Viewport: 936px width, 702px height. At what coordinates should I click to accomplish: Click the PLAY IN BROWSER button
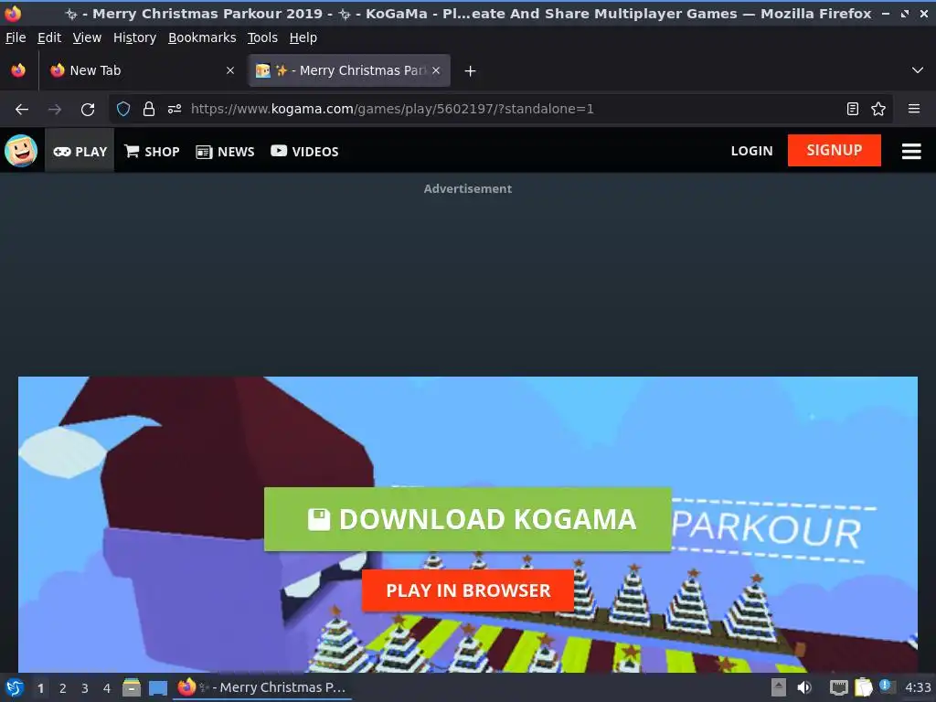click(468, 590)
